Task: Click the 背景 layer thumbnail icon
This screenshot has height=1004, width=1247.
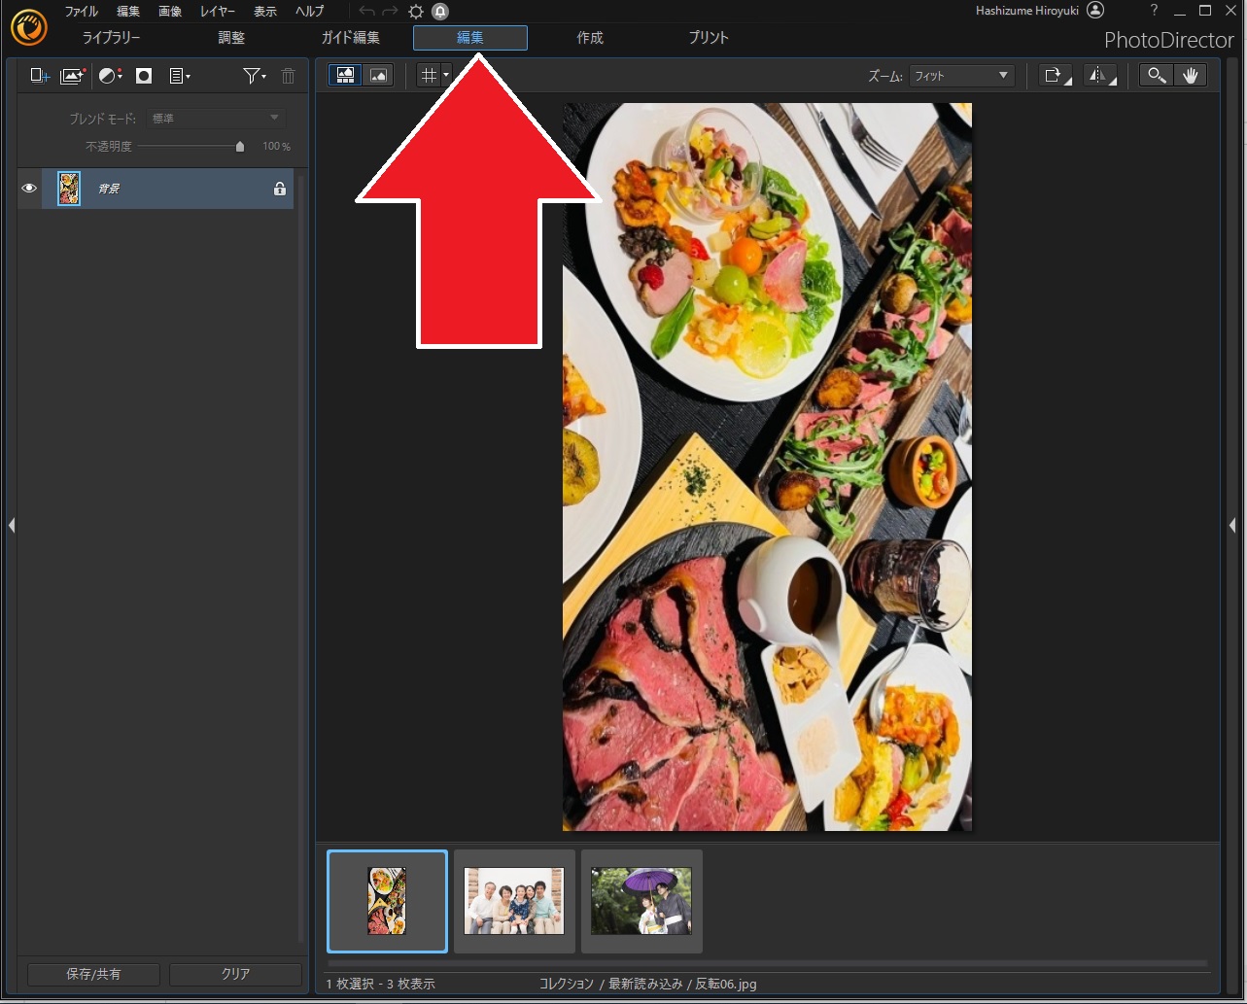Action: pyautogui.click(x=69, y=189)
